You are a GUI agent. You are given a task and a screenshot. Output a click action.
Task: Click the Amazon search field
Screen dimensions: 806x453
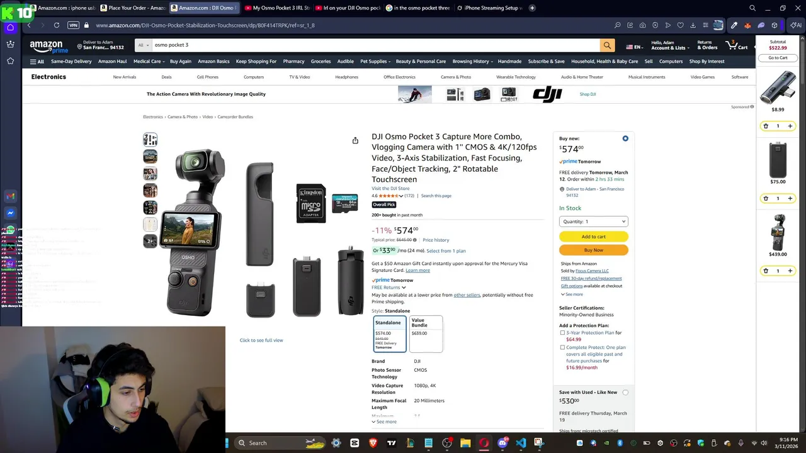pos(376,45)
